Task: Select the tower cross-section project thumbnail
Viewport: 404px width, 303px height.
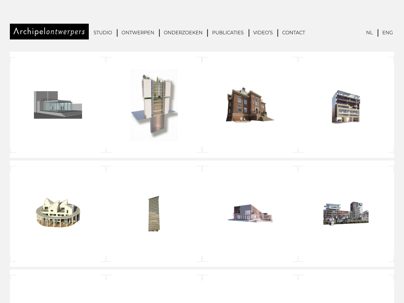Action: point(154,105)
